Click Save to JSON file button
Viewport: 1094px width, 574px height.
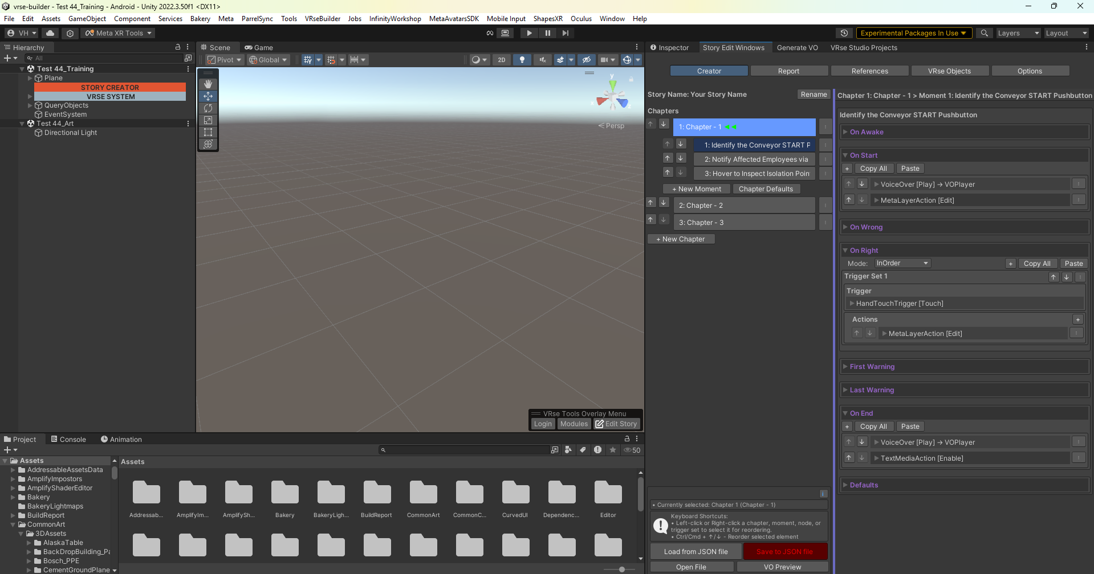(x=785, y=552)
